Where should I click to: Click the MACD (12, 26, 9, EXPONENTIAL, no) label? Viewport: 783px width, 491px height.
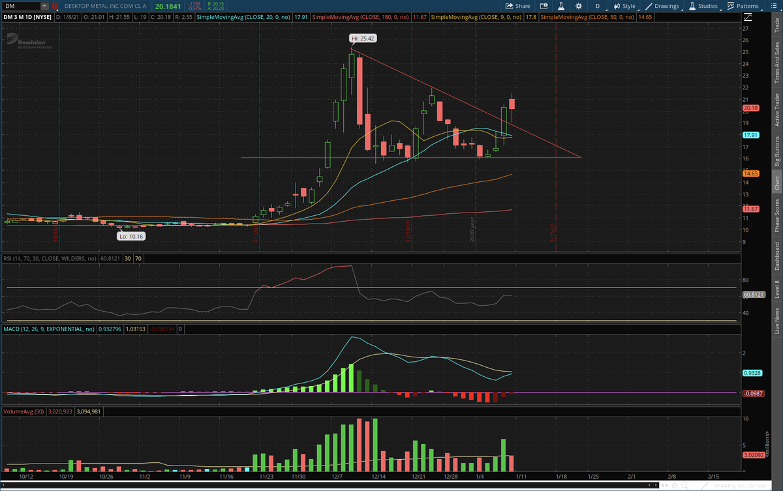[49, 329]
